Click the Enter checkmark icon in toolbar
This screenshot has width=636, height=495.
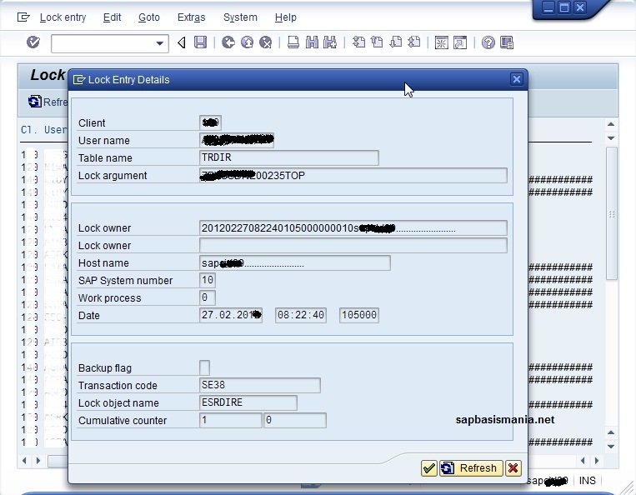[x=33, y=42]
